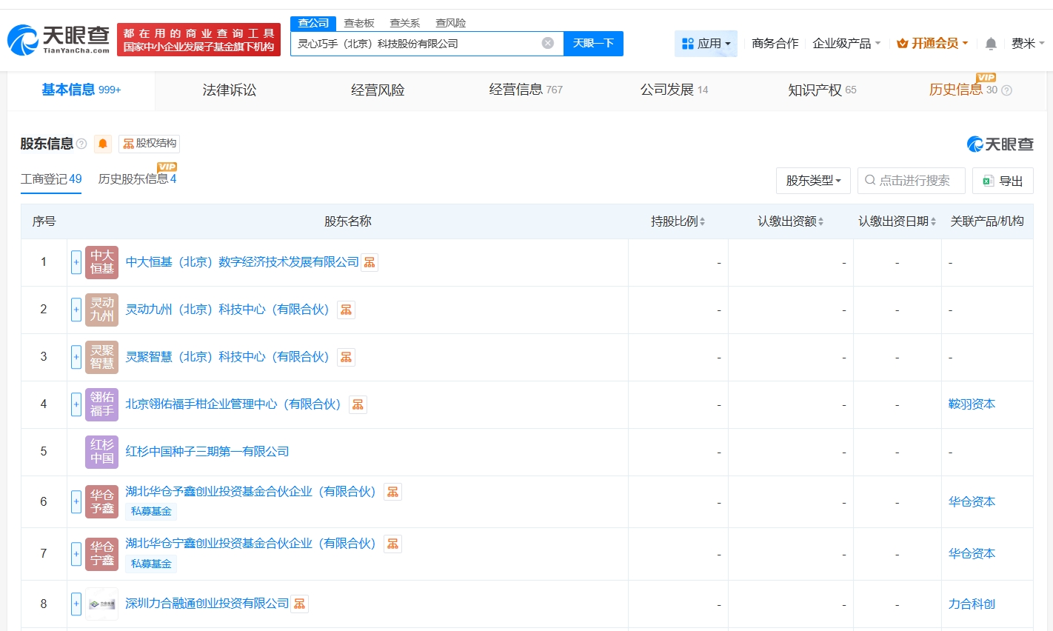
Task: Clear the search box with the X icon
Action: click(x=548, y=43)
